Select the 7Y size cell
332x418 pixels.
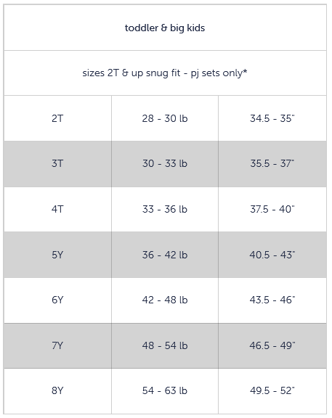point(57,345)
